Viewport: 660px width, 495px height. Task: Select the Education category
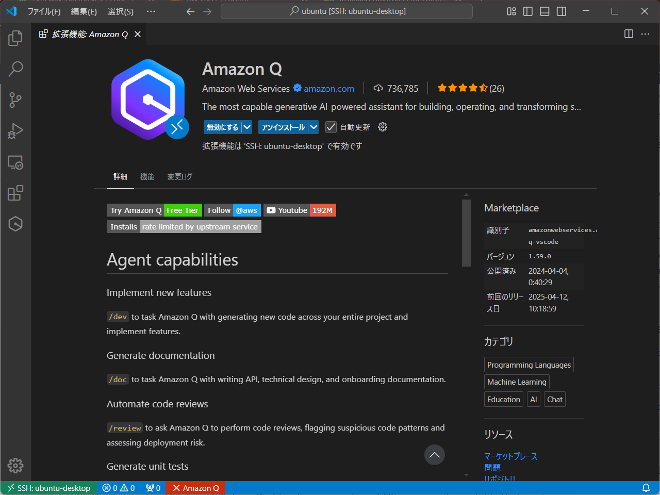[504, 399]
